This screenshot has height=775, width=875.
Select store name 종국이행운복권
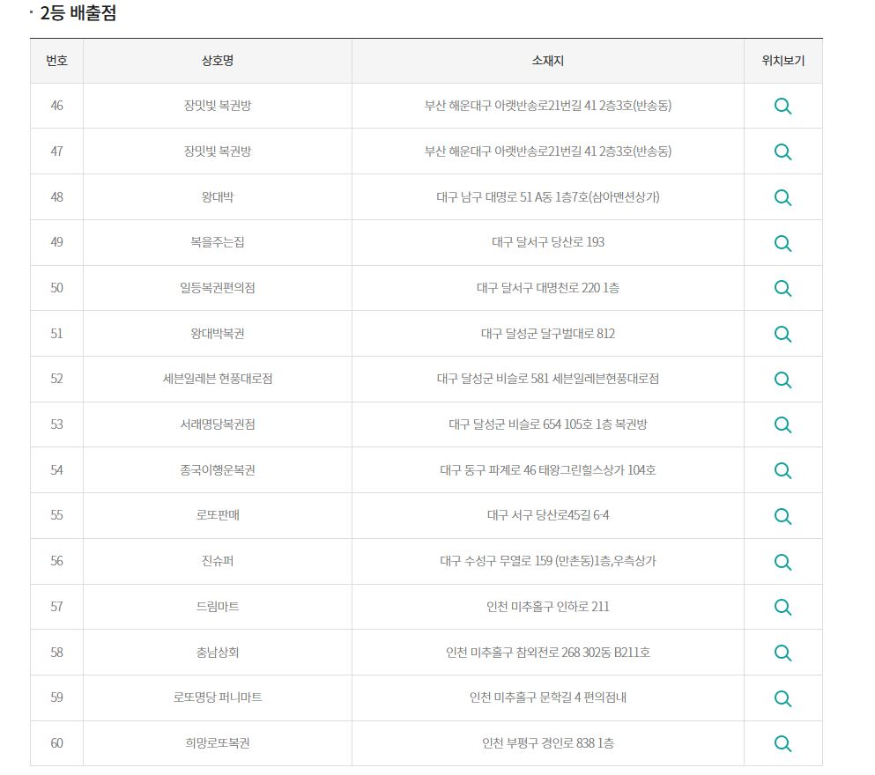(218, 470)
